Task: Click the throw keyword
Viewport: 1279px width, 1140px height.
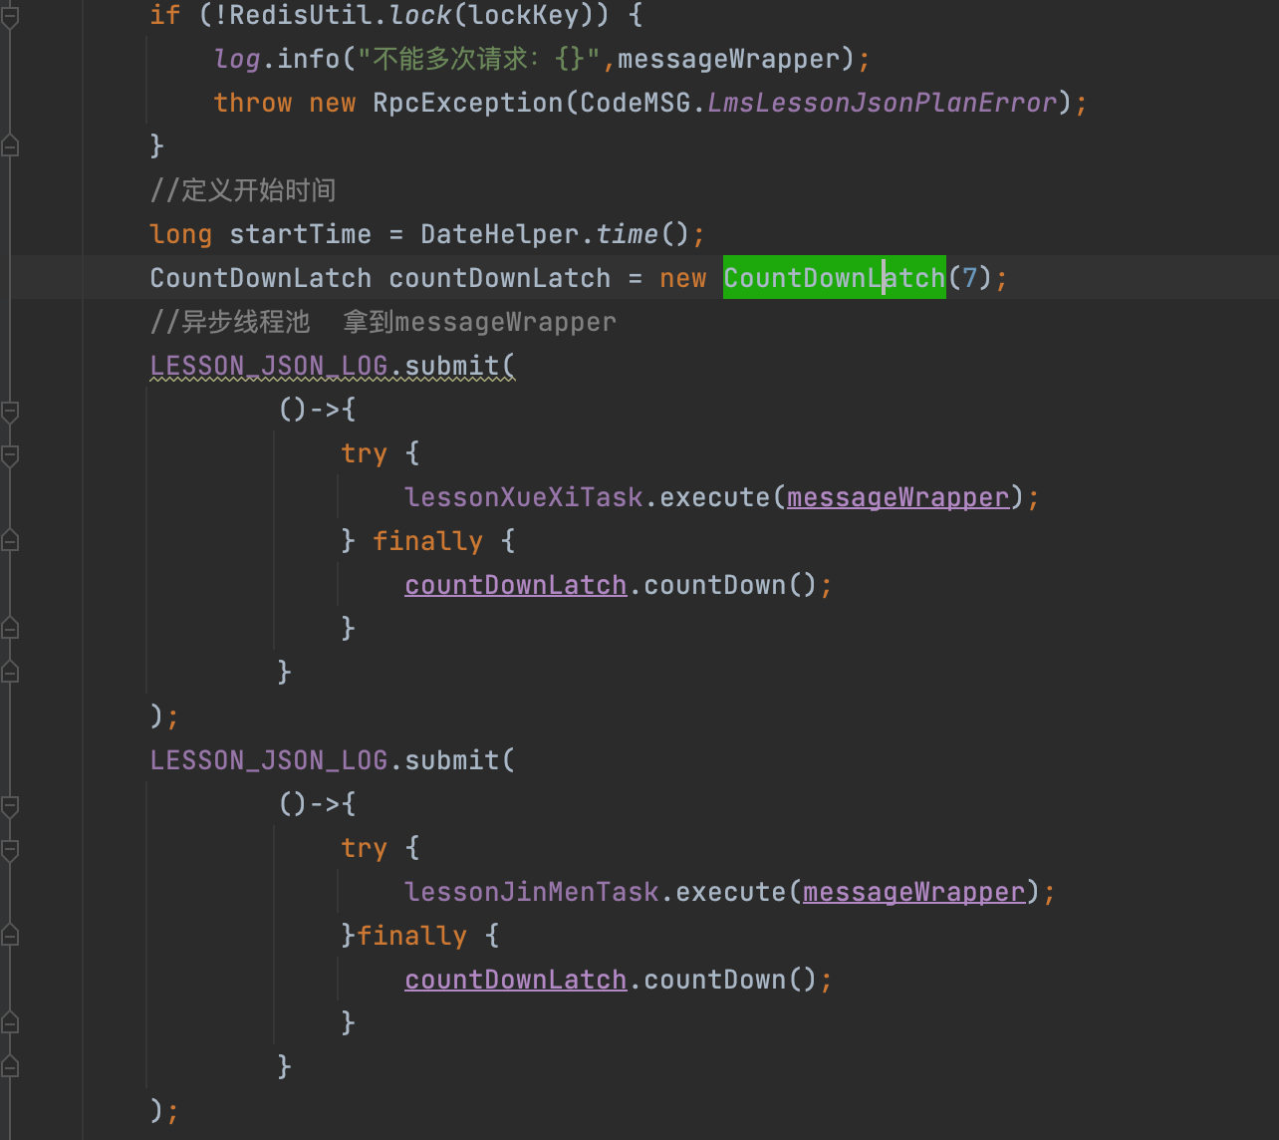Action: pos(253,103)
